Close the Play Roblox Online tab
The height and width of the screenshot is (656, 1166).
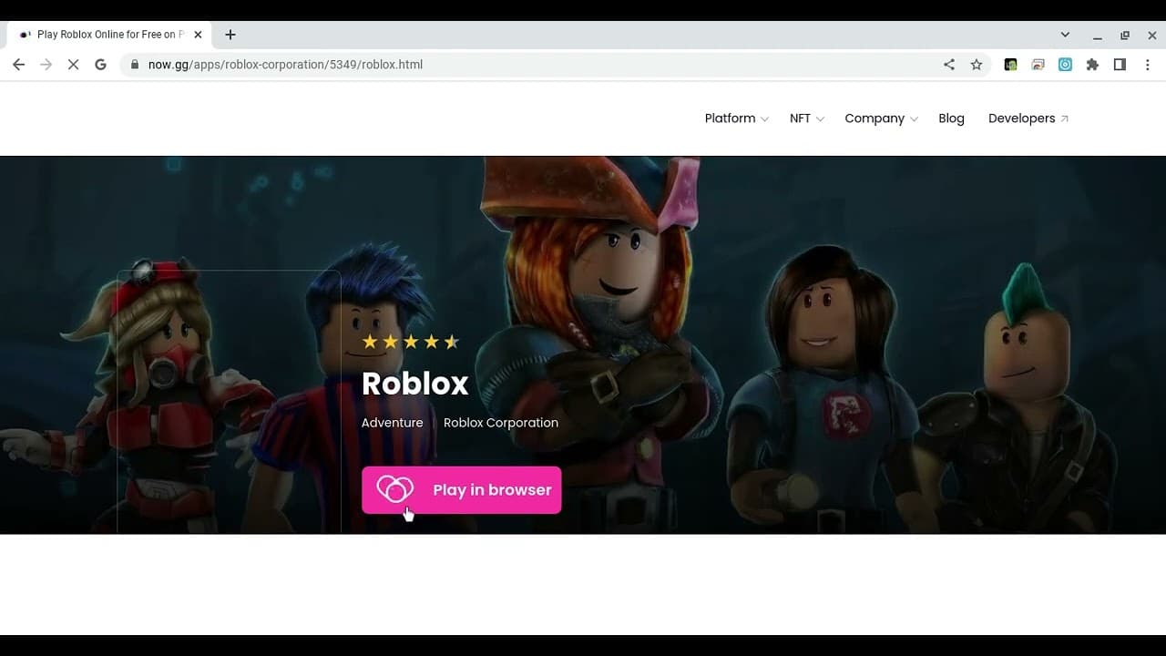click(x=198, y=35)
